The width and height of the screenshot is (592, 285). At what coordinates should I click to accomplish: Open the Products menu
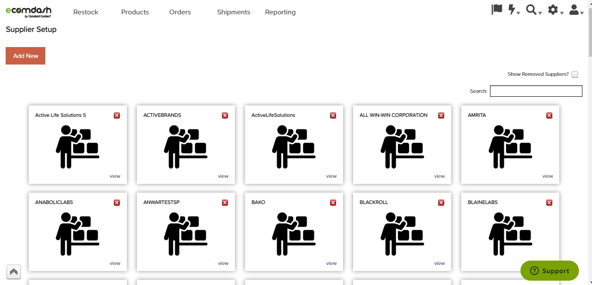coord(135,12)
